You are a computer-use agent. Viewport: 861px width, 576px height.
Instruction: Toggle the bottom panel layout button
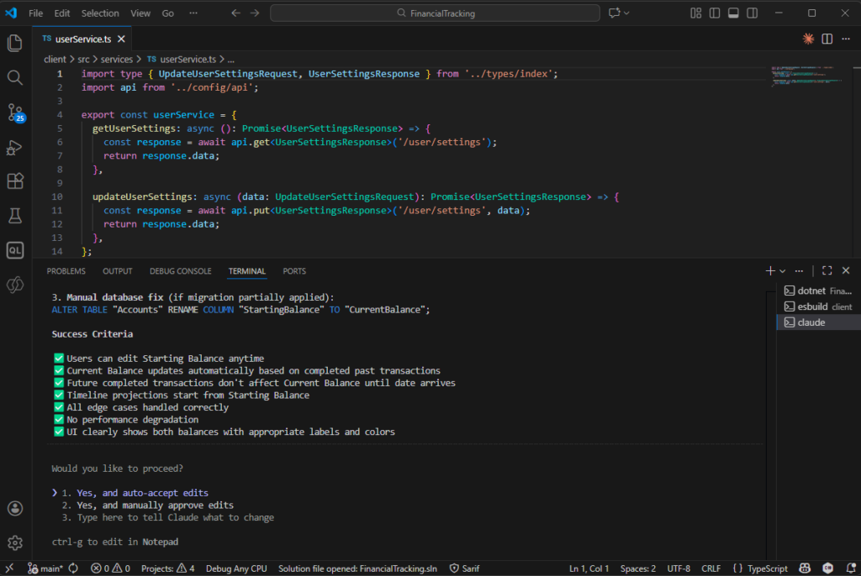pos(733,13)
